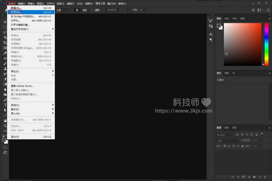Select the Crop tool
272x181 pixels.
(x=5, y=42)
